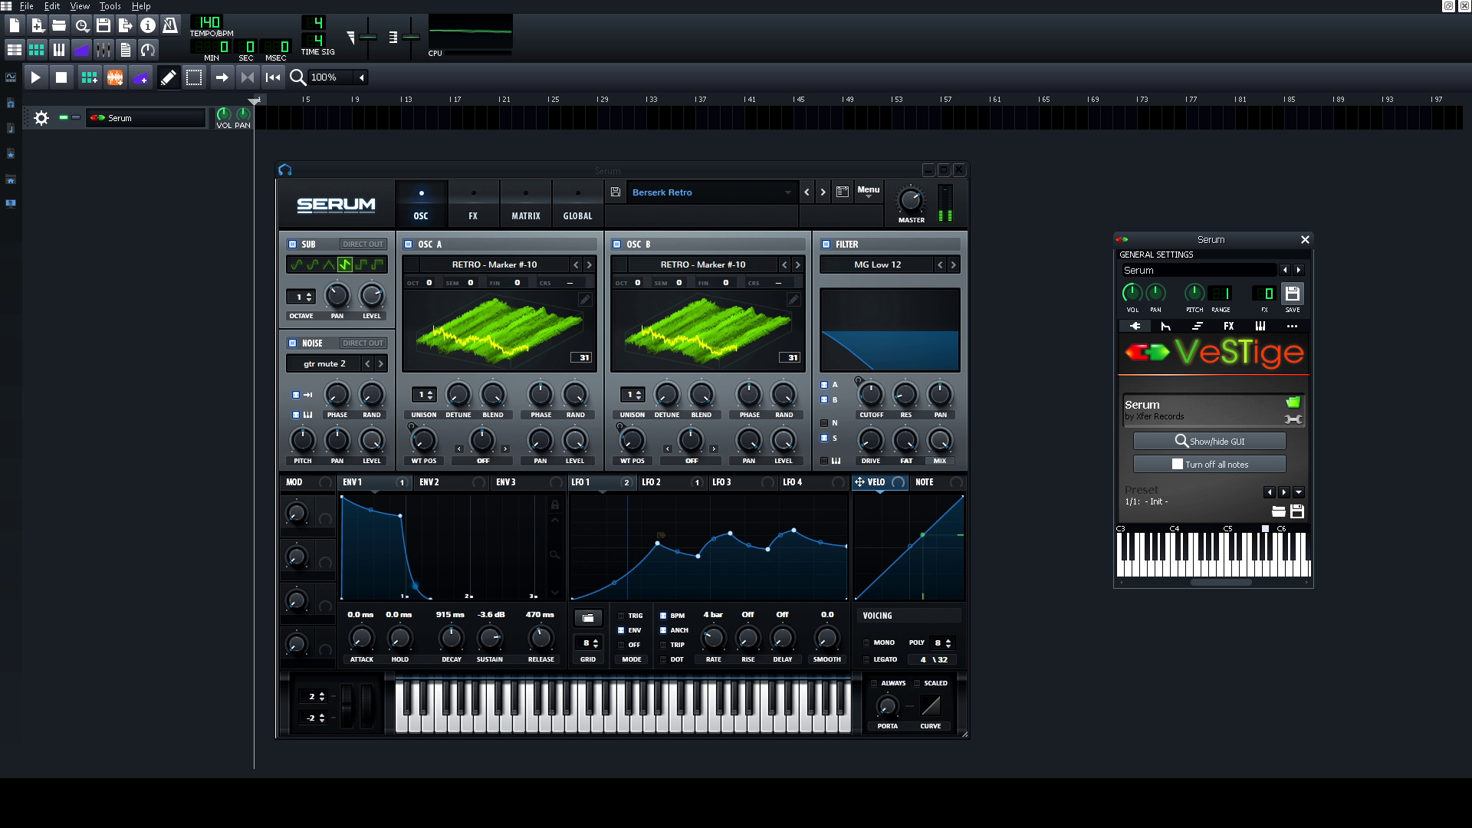Add an automation track

(x=140, y=77)
